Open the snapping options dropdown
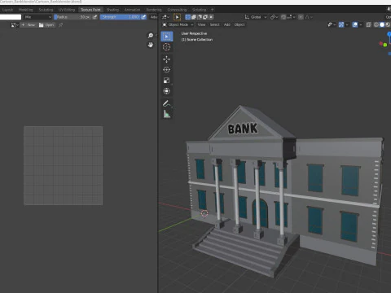Viewport: 391px width, 293px height. (x=291, y=17)
